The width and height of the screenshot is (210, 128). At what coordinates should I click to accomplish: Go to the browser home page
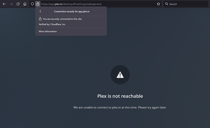click(x=25, y=4)
